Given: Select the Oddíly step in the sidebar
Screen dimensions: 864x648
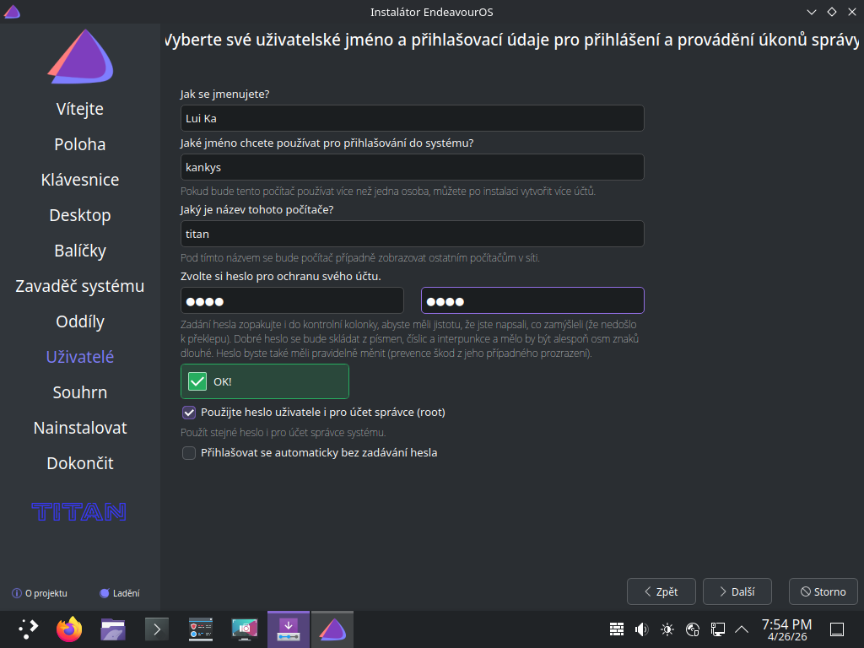Looking at the screenshot, I should [80, 321].
